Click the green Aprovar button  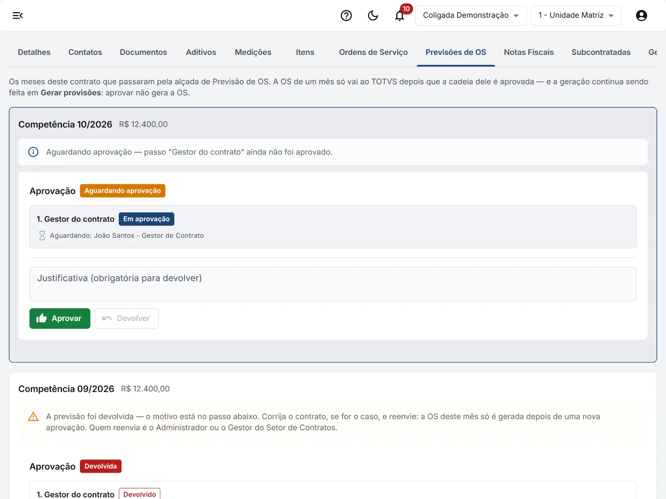[x=60, y=319]
